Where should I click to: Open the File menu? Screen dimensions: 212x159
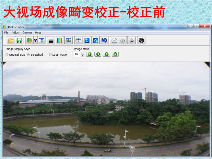click(6, 33)
